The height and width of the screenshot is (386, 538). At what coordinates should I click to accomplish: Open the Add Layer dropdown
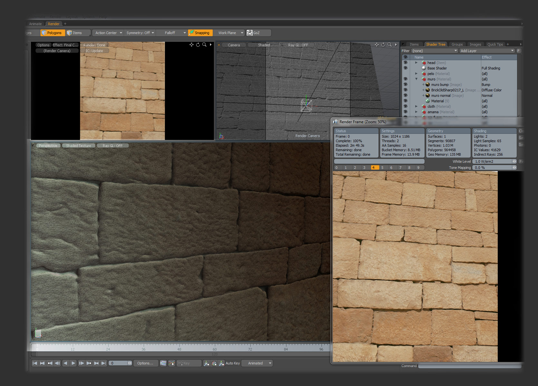tap(487, 51)
